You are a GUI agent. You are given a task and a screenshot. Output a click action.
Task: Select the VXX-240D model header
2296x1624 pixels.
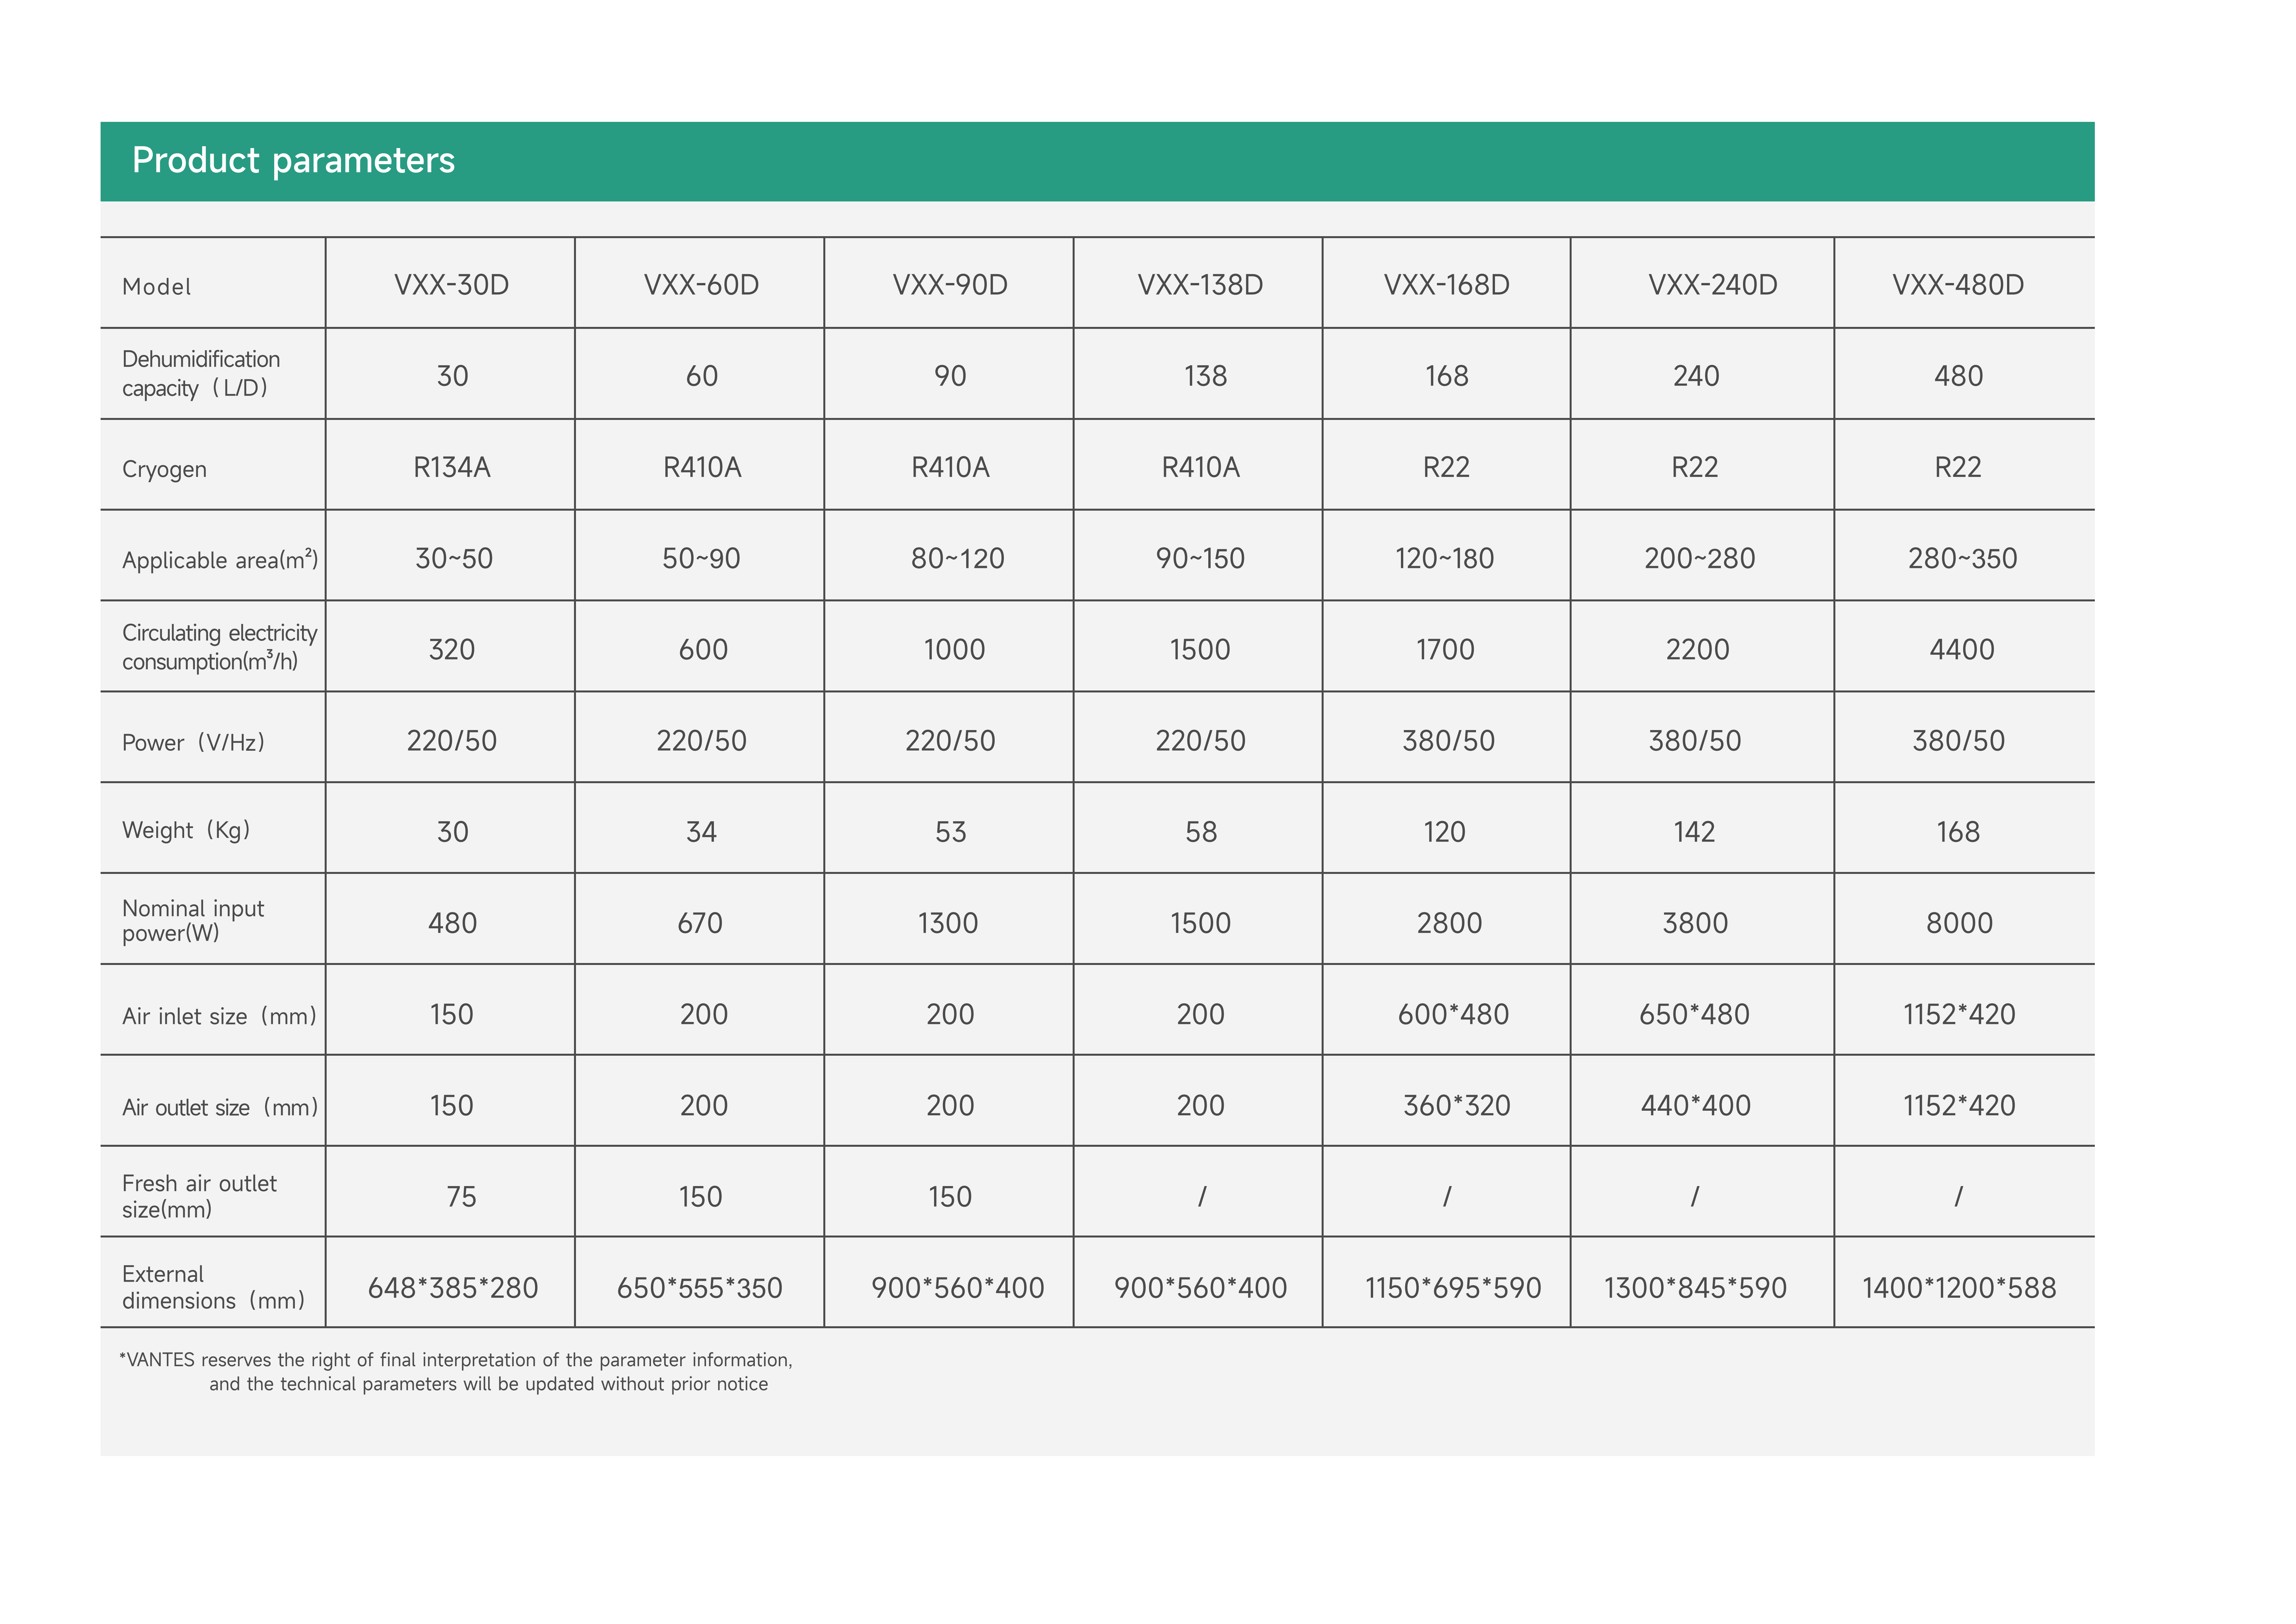pos(1713,285)
